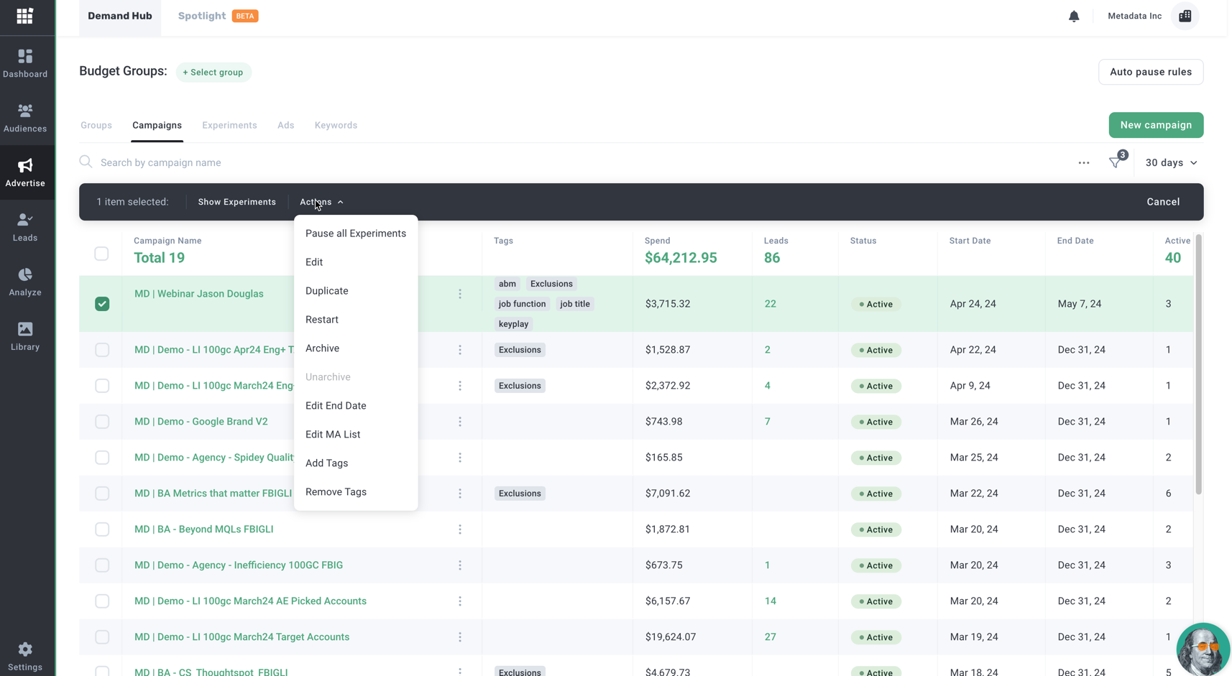
Task: Open the Library sidebar section
Action: pyautogui.click(x=25, y=336)
